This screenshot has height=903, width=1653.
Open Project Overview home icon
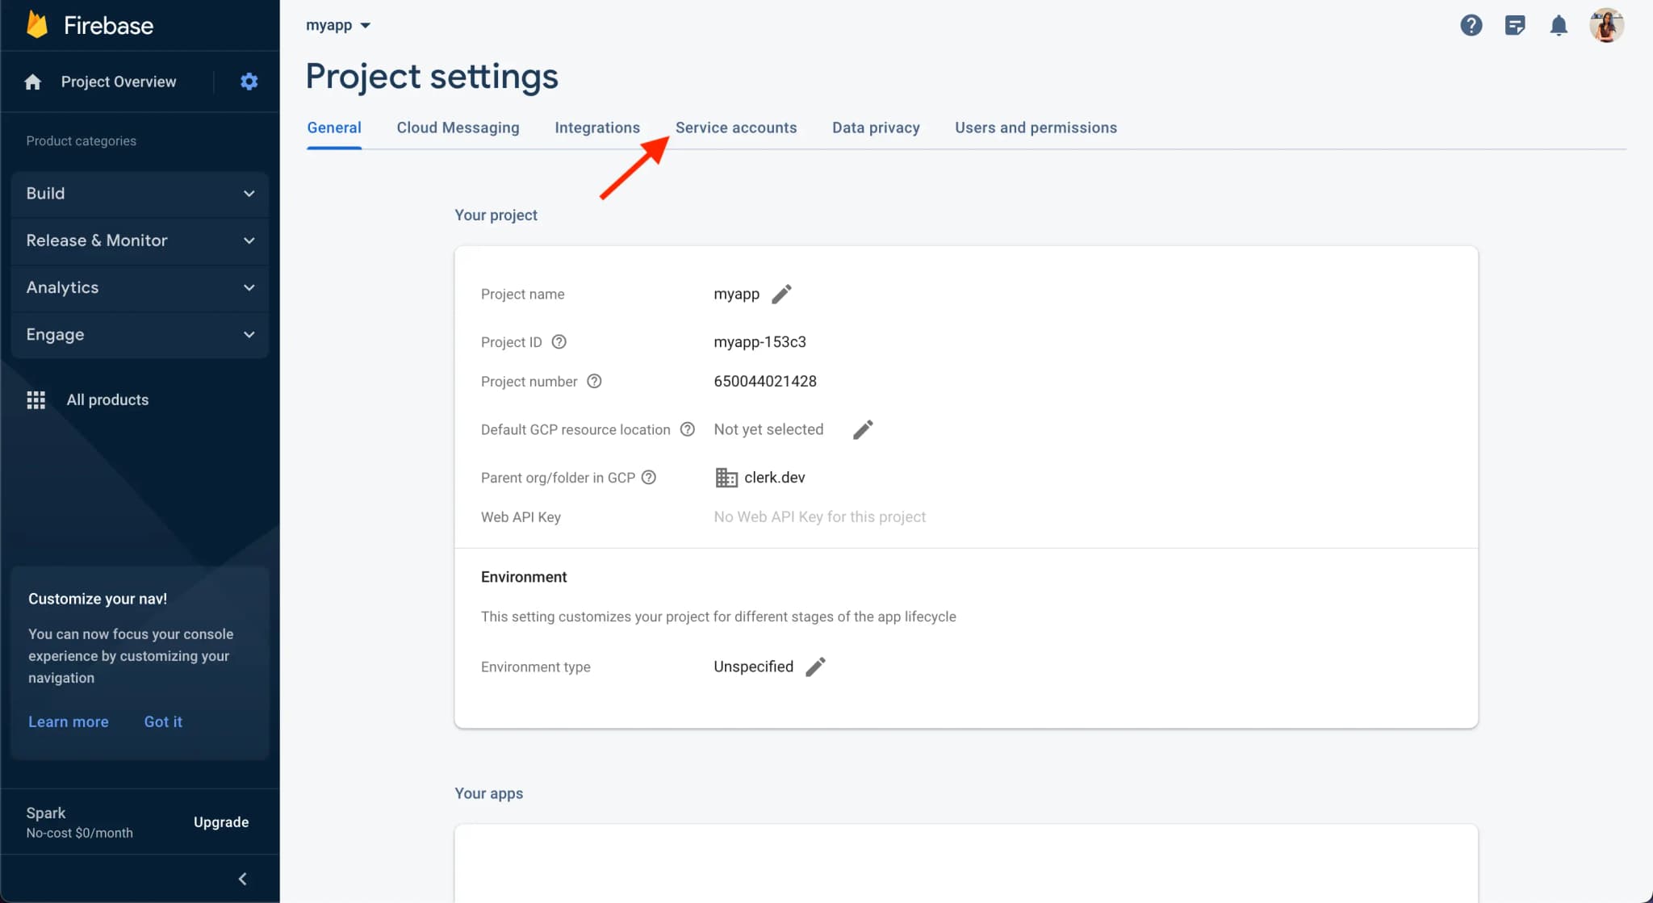(x=32, y=82)
